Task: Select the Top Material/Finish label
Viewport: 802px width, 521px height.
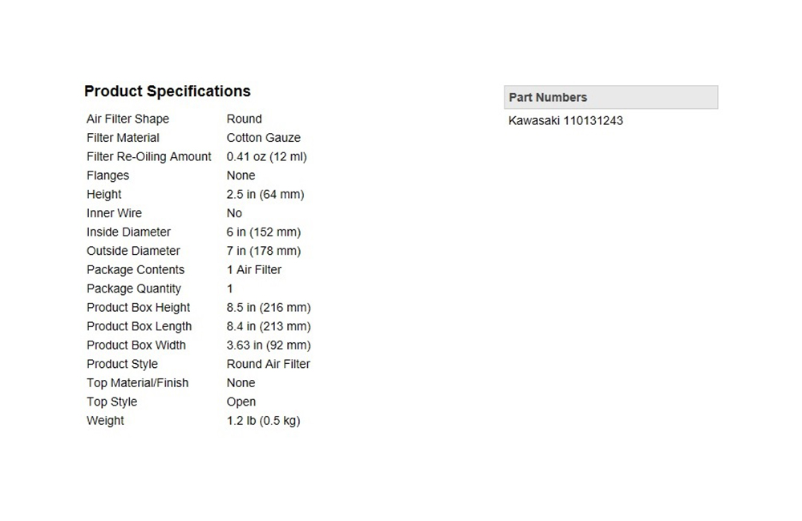Action: tap(138, 383)
